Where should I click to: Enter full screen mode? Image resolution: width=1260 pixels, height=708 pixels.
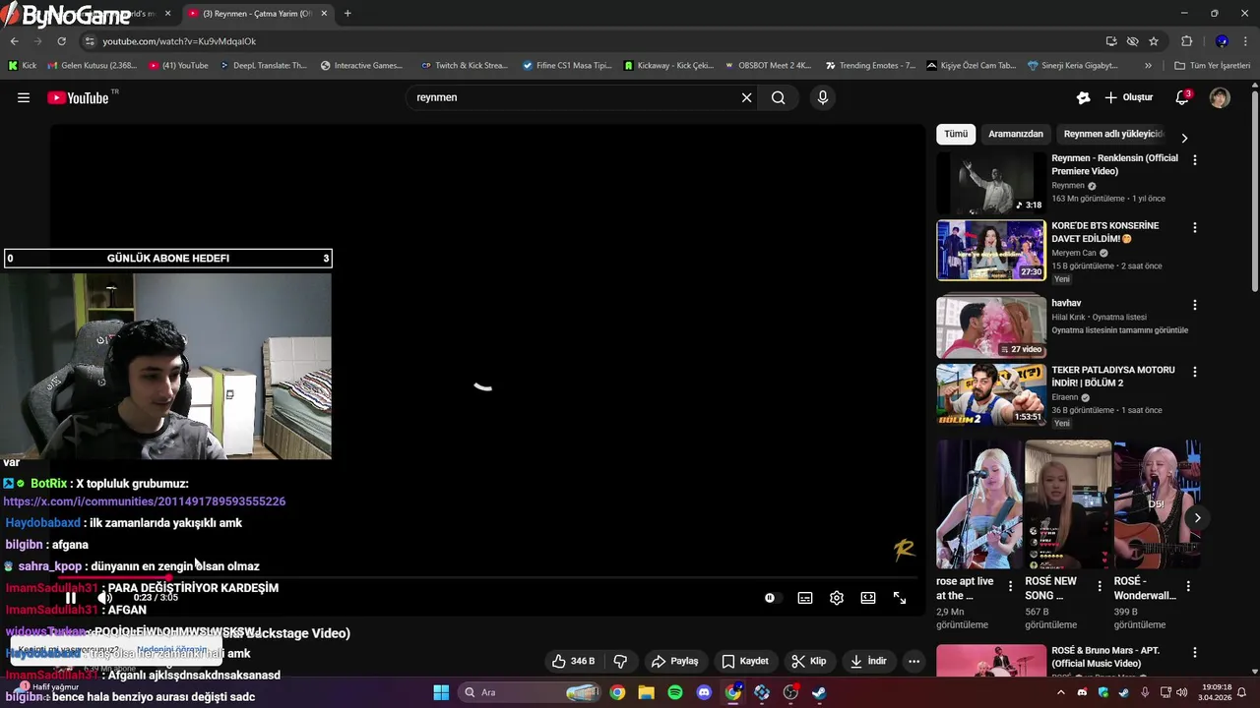tap(900, 598)
